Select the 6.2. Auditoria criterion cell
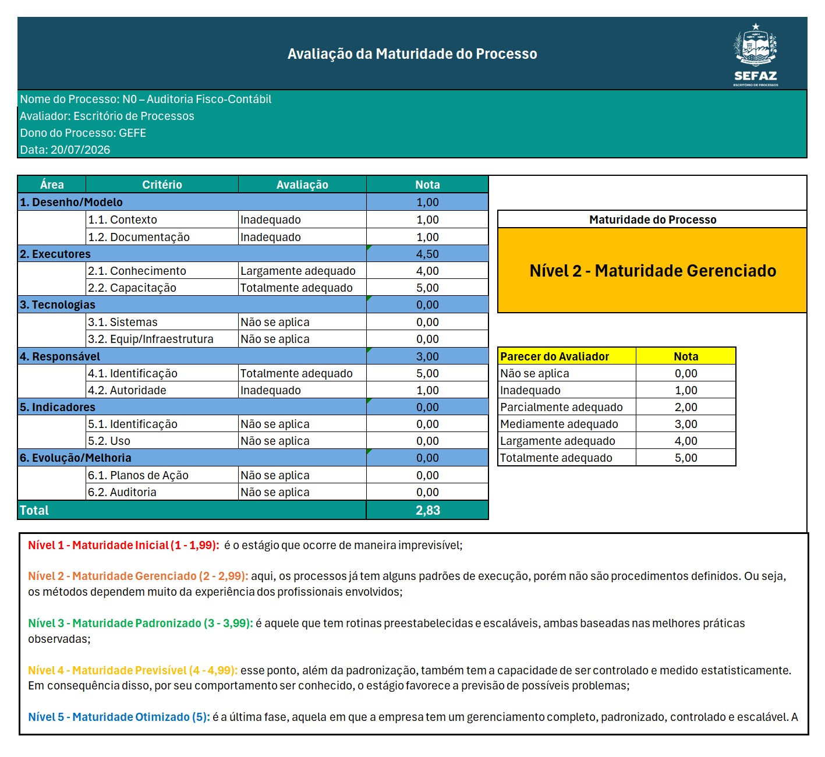Image resolution: width=825 pixels, height=757 pixels. [162, 492]
